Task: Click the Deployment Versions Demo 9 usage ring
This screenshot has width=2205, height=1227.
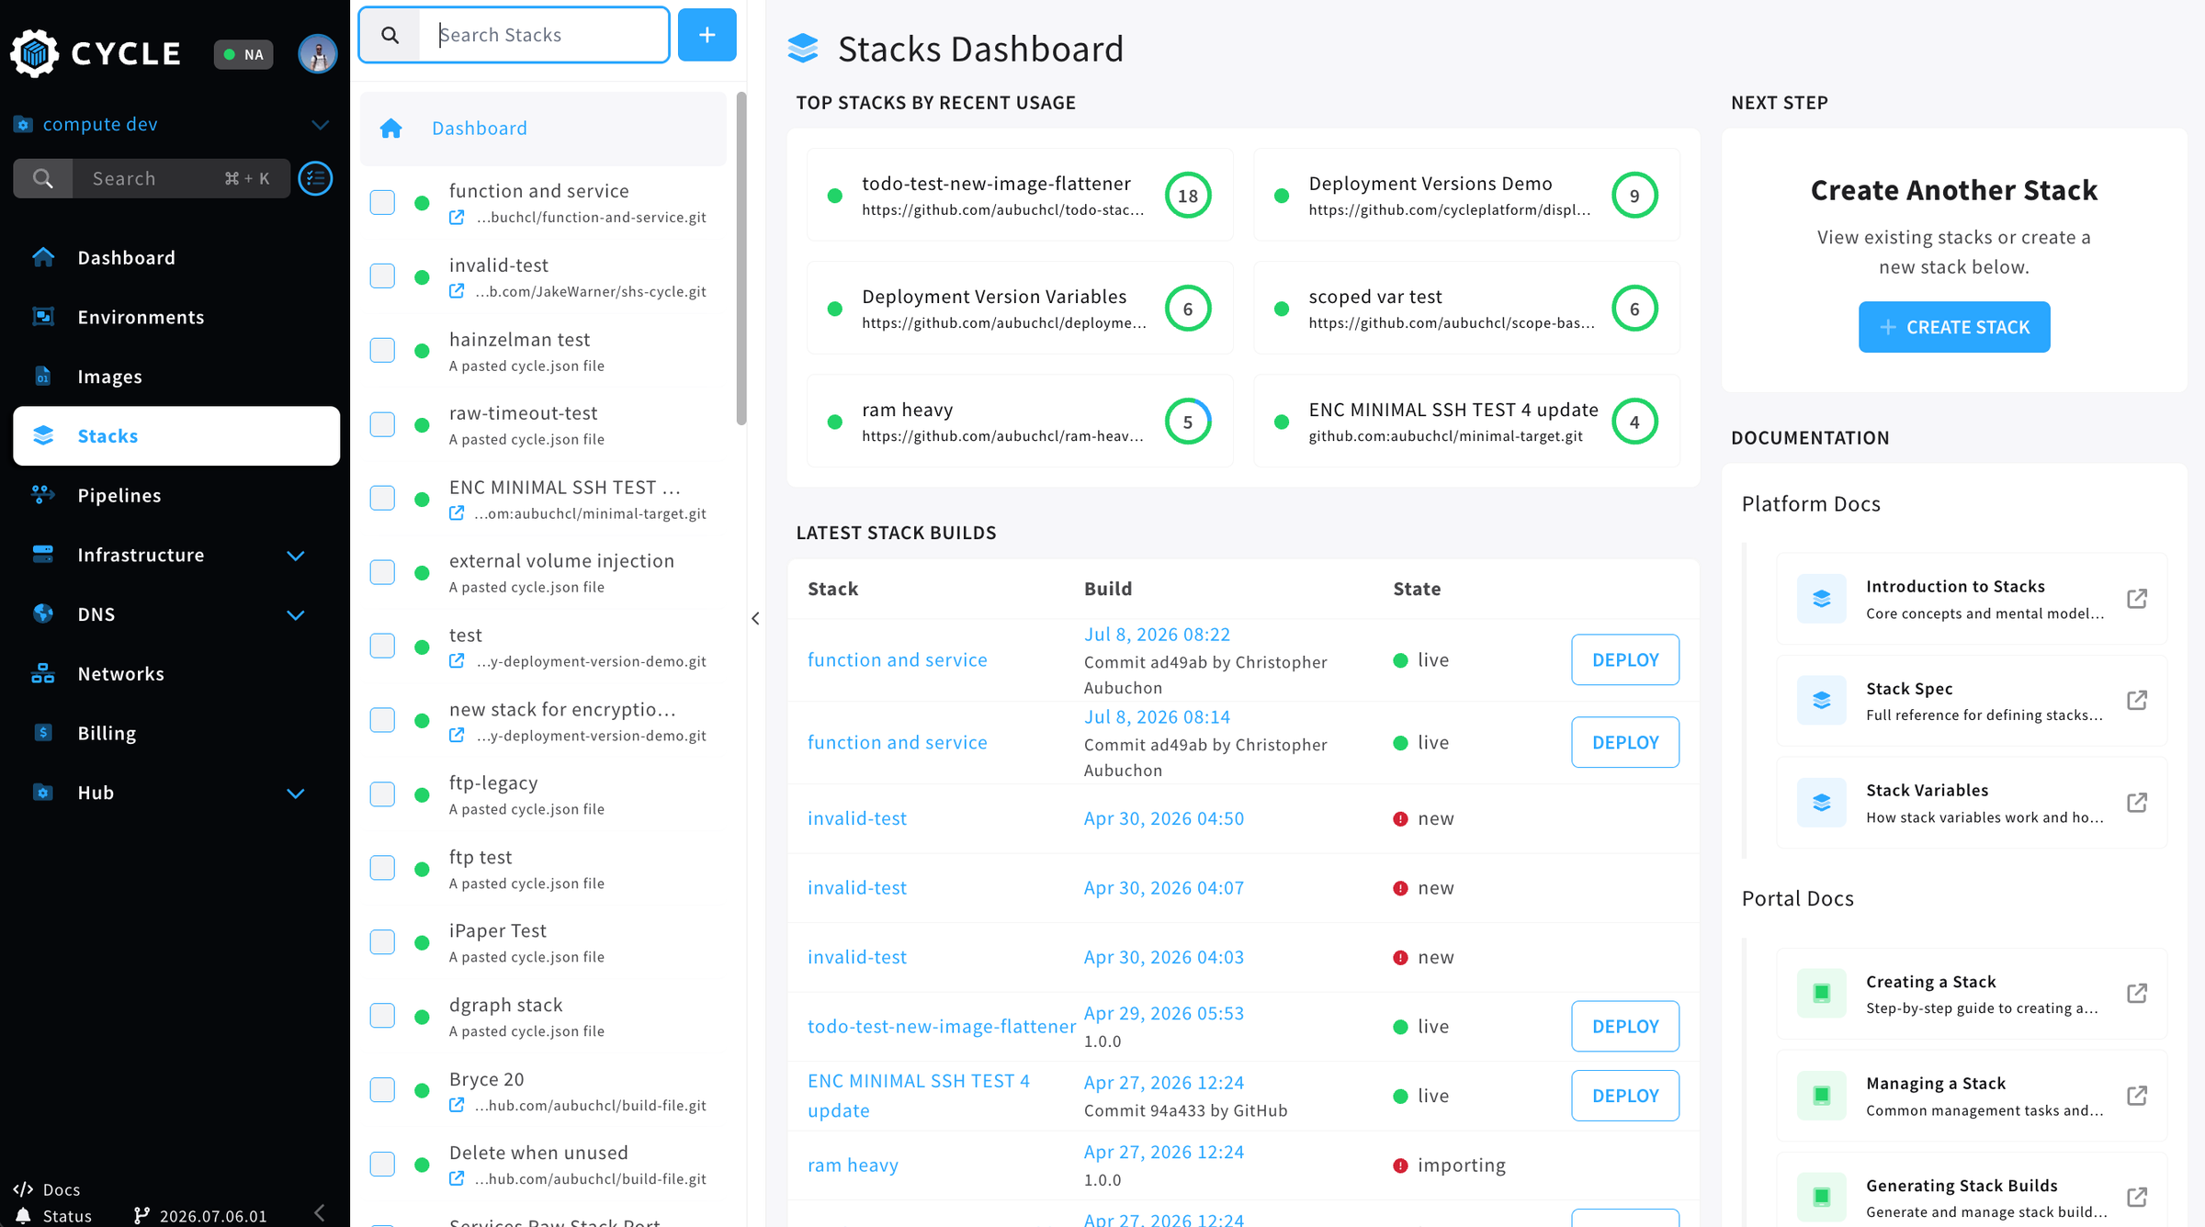Action: [1634, 195]
